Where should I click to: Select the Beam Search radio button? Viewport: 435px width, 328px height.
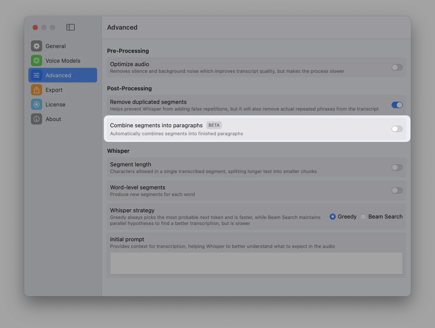coord(363,217)
